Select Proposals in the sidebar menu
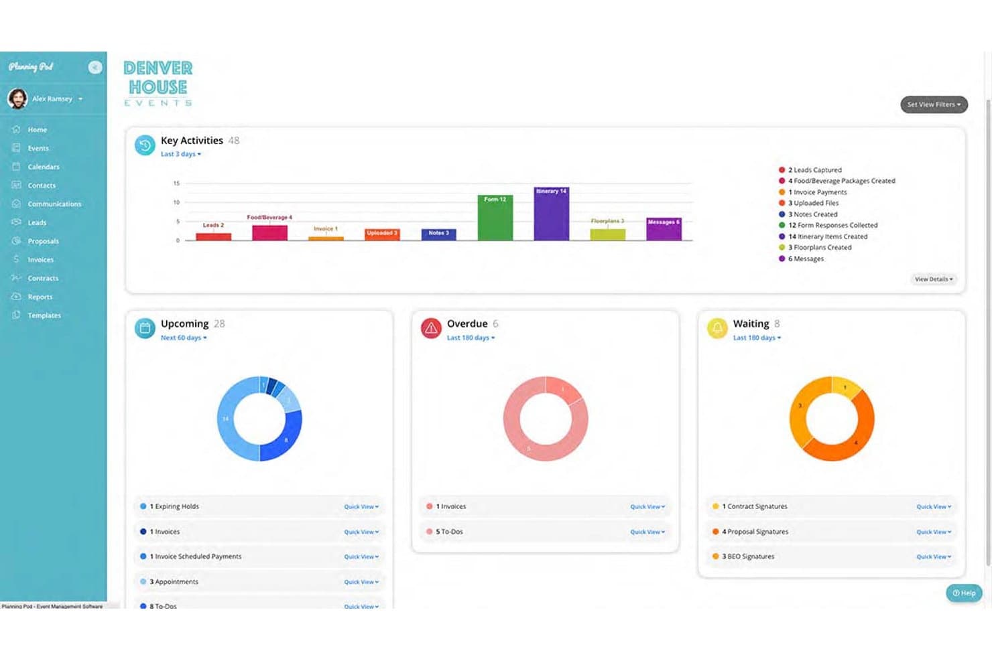Viewport: 992px width, 661px height. 43,241
